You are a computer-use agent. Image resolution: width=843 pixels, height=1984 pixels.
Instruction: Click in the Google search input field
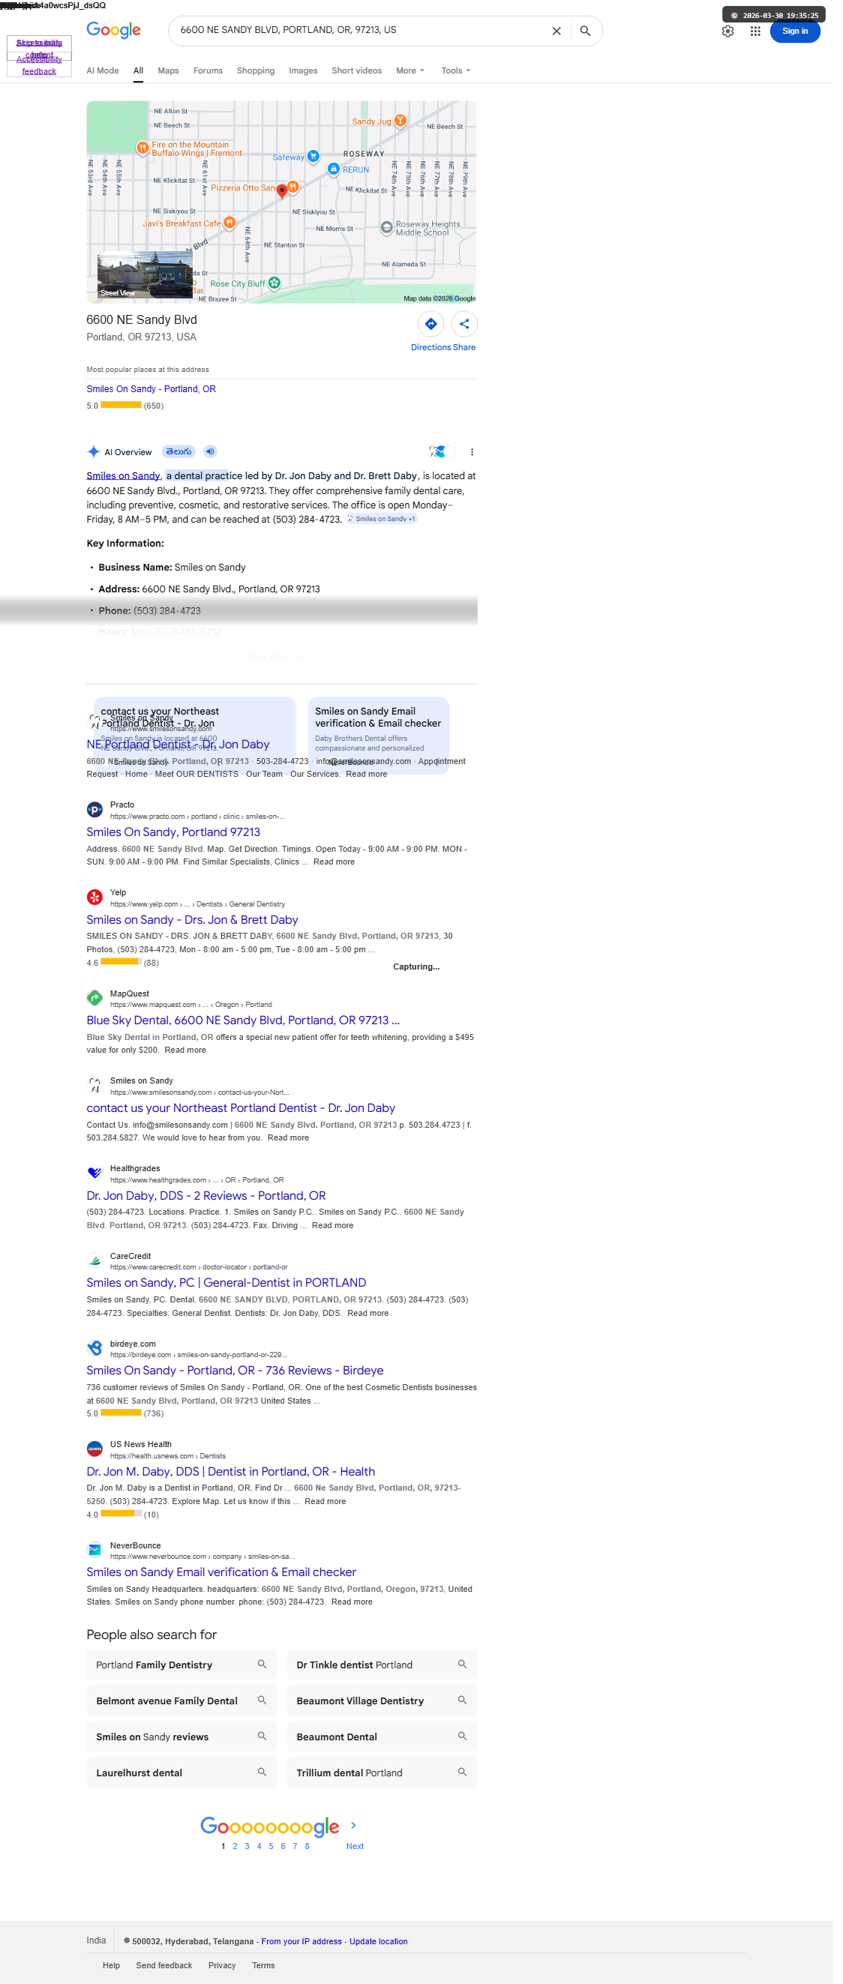358,31
